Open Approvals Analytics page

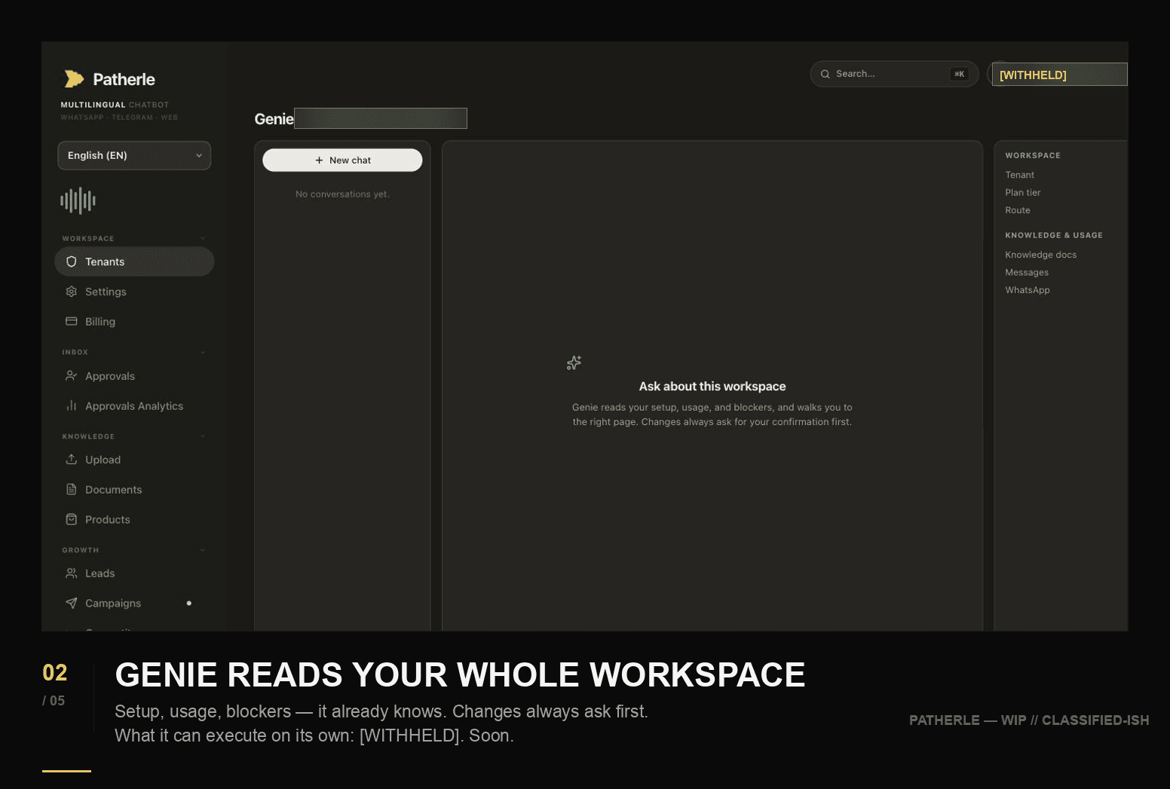(x=134, y=405)
